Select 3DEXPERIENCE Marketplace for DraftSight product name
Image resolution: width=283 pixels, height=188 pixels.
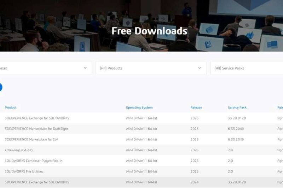tap(36, 129)
